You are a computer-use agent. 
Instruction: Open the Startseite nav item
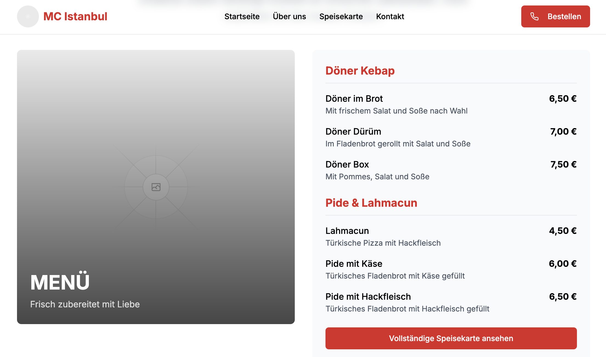pos(242,16)
